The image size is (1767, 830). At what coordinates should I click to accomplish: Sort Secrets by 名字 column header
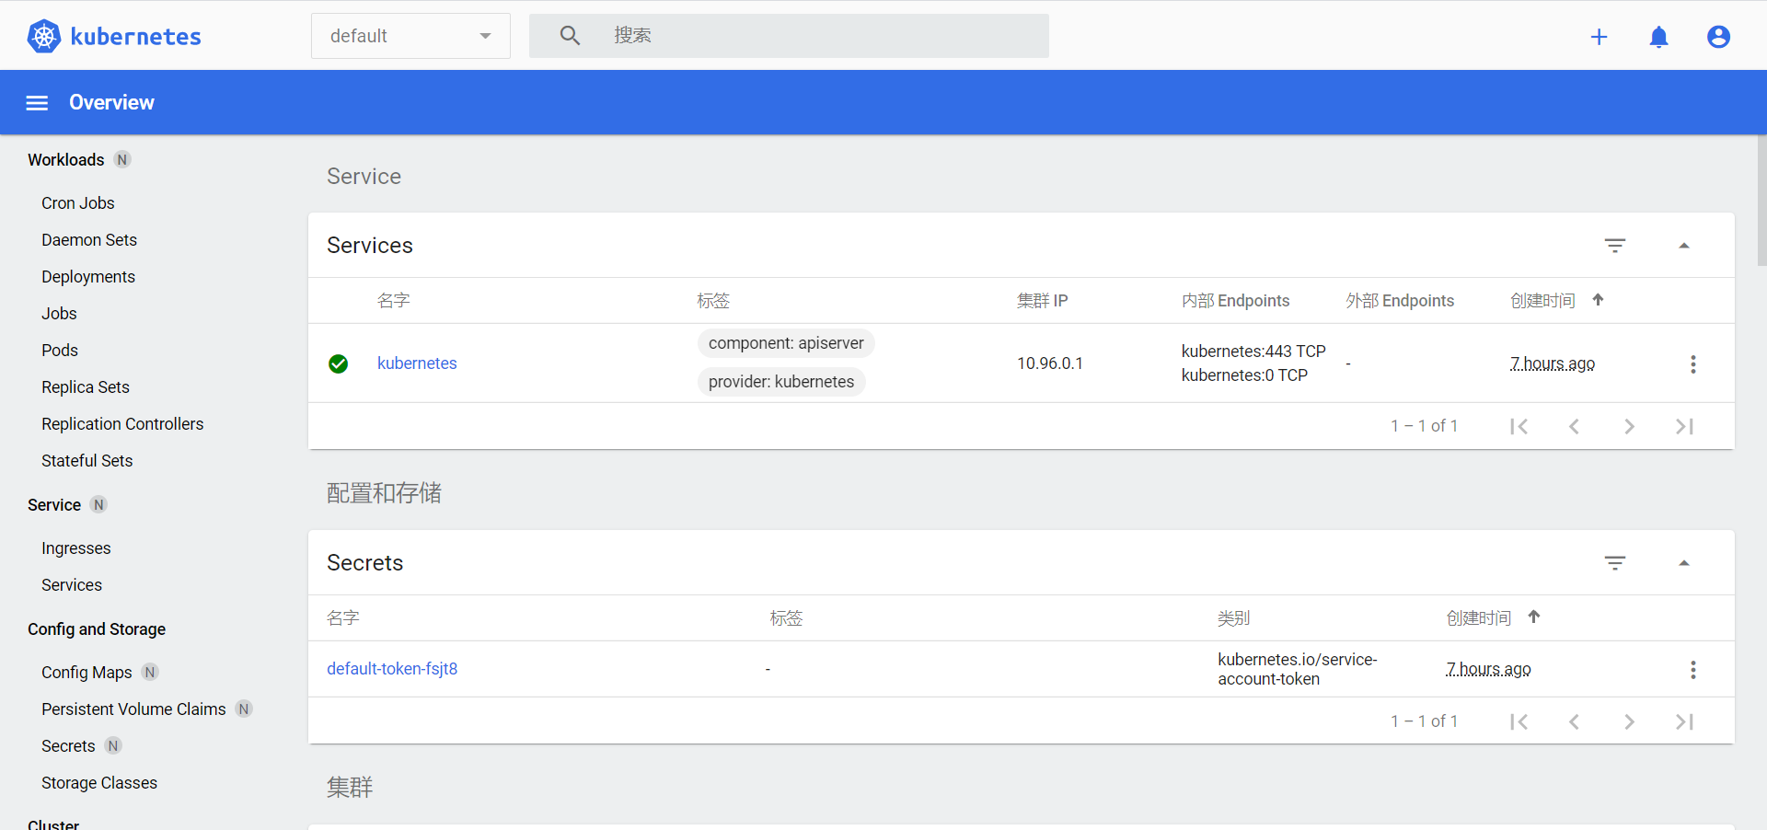pos(343,618)
